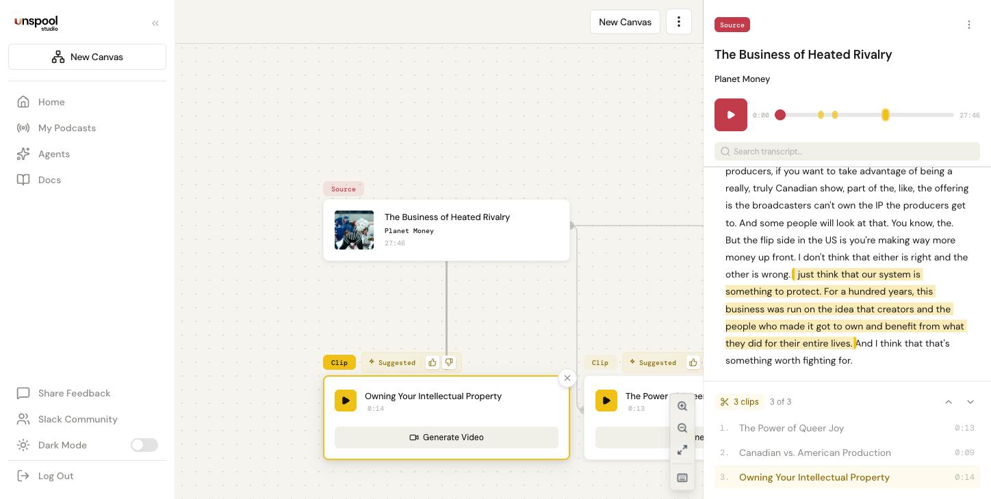This screenshot has height=499, width=991.
Task: Thumbs up the Owning Your Intellectual Property clip
Action: click(x=433, y=362)
